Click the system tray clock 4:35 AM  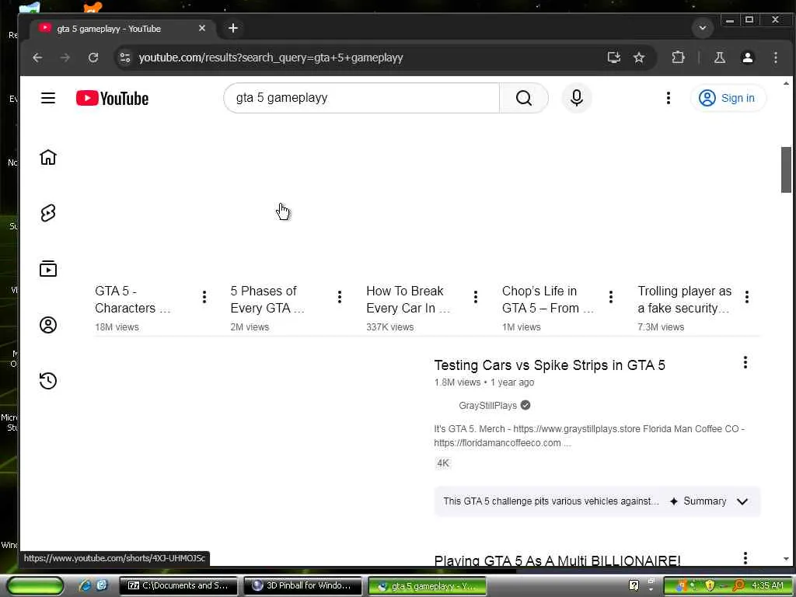click(767, 585)
